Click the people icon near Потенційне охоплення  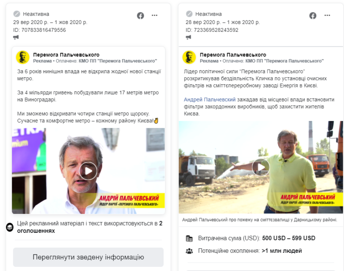(x=189, y=251)
